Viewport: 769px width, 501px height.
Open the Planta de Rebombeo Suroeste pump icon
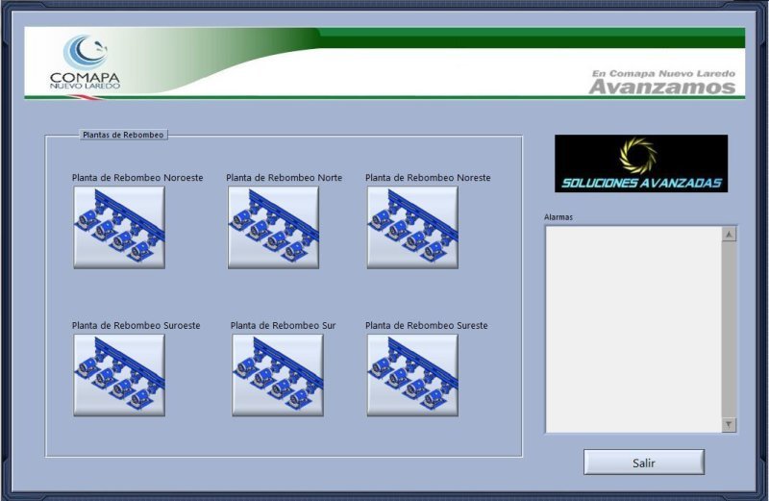(119, 375)
